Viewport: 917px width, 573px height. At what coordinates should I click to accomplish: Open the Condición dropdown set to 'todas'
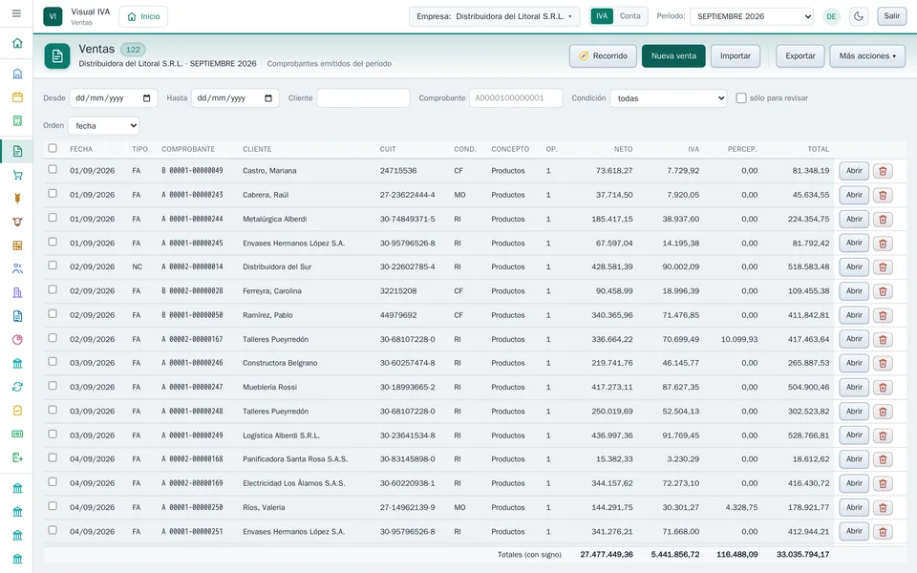point(669,98)
